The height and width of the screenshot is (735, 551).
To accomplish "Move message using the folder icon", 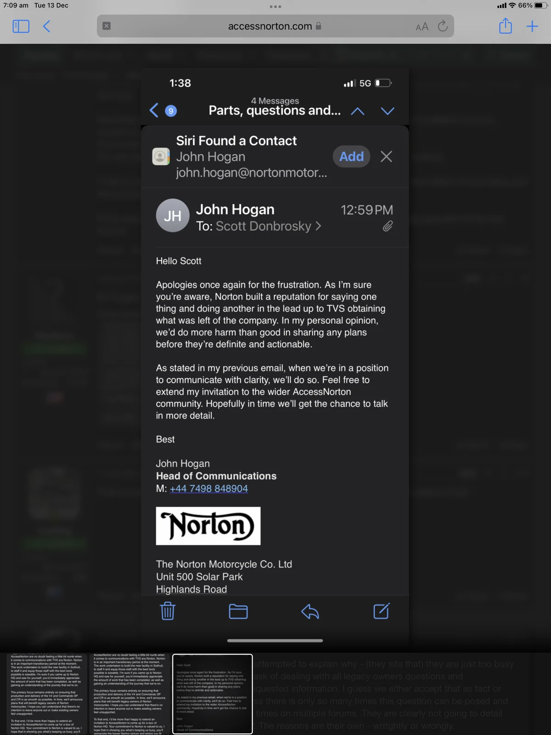I will [x=238, y=611].
